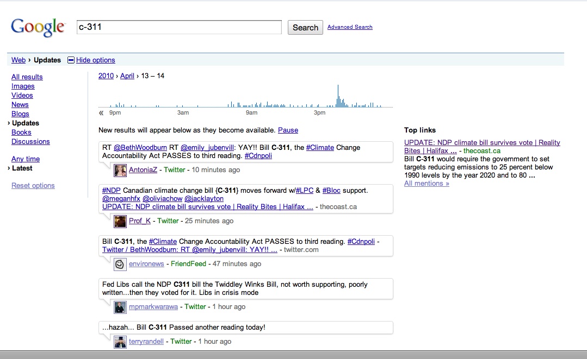587x359 pixels.
Task: Open terryrandell username link
Action: [146, 342]
